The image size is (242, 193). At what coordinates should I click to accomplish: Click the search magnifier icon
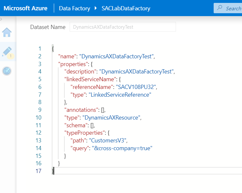pos(219,8)
